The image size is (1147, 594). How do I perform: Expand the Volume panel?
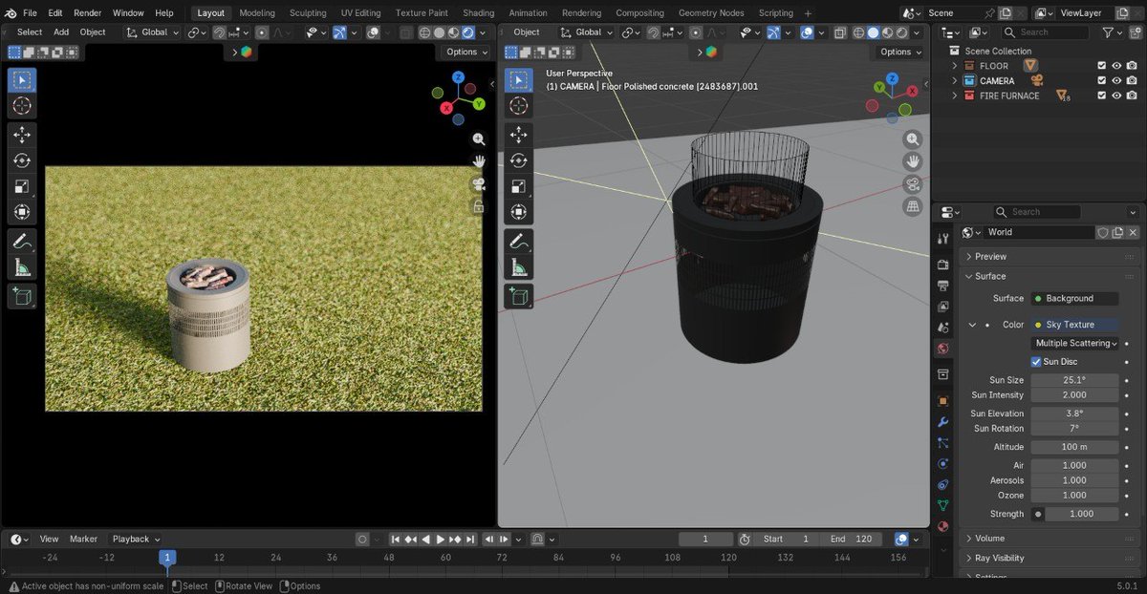coord(1050,538)
